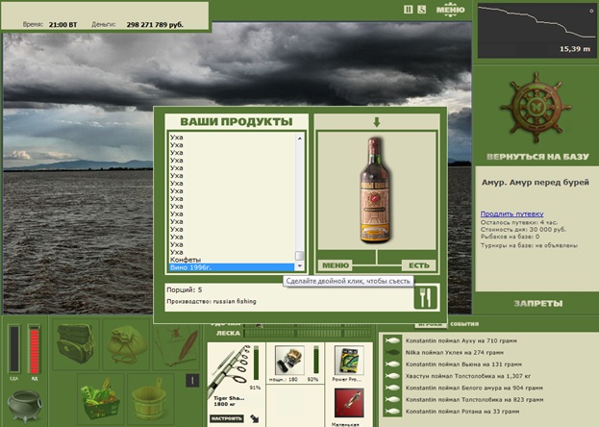The image size is (599, 427).
Task: Open the backpack inventory icon
Action: (76, 343)
